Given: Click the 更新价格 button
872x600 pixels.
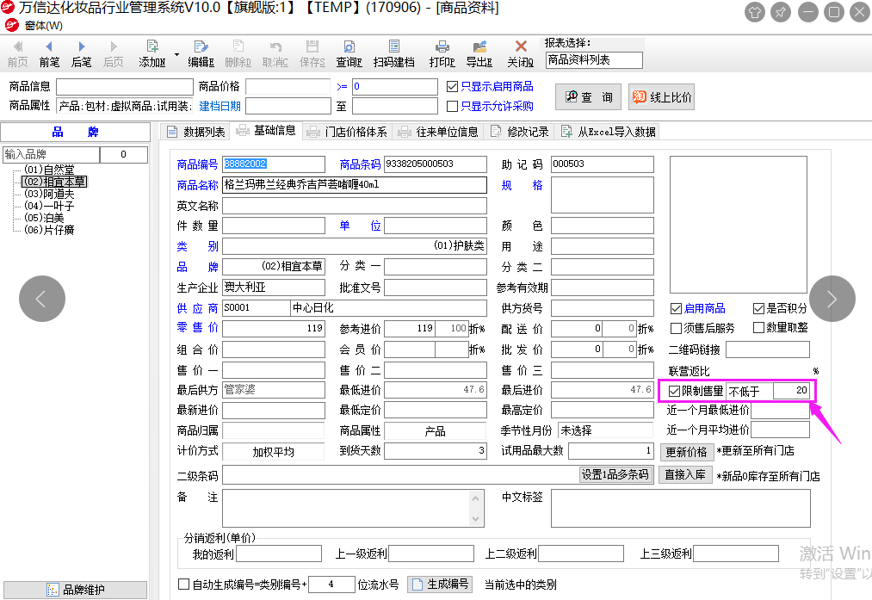Looking at the screenshot, I should pos(686,452).
